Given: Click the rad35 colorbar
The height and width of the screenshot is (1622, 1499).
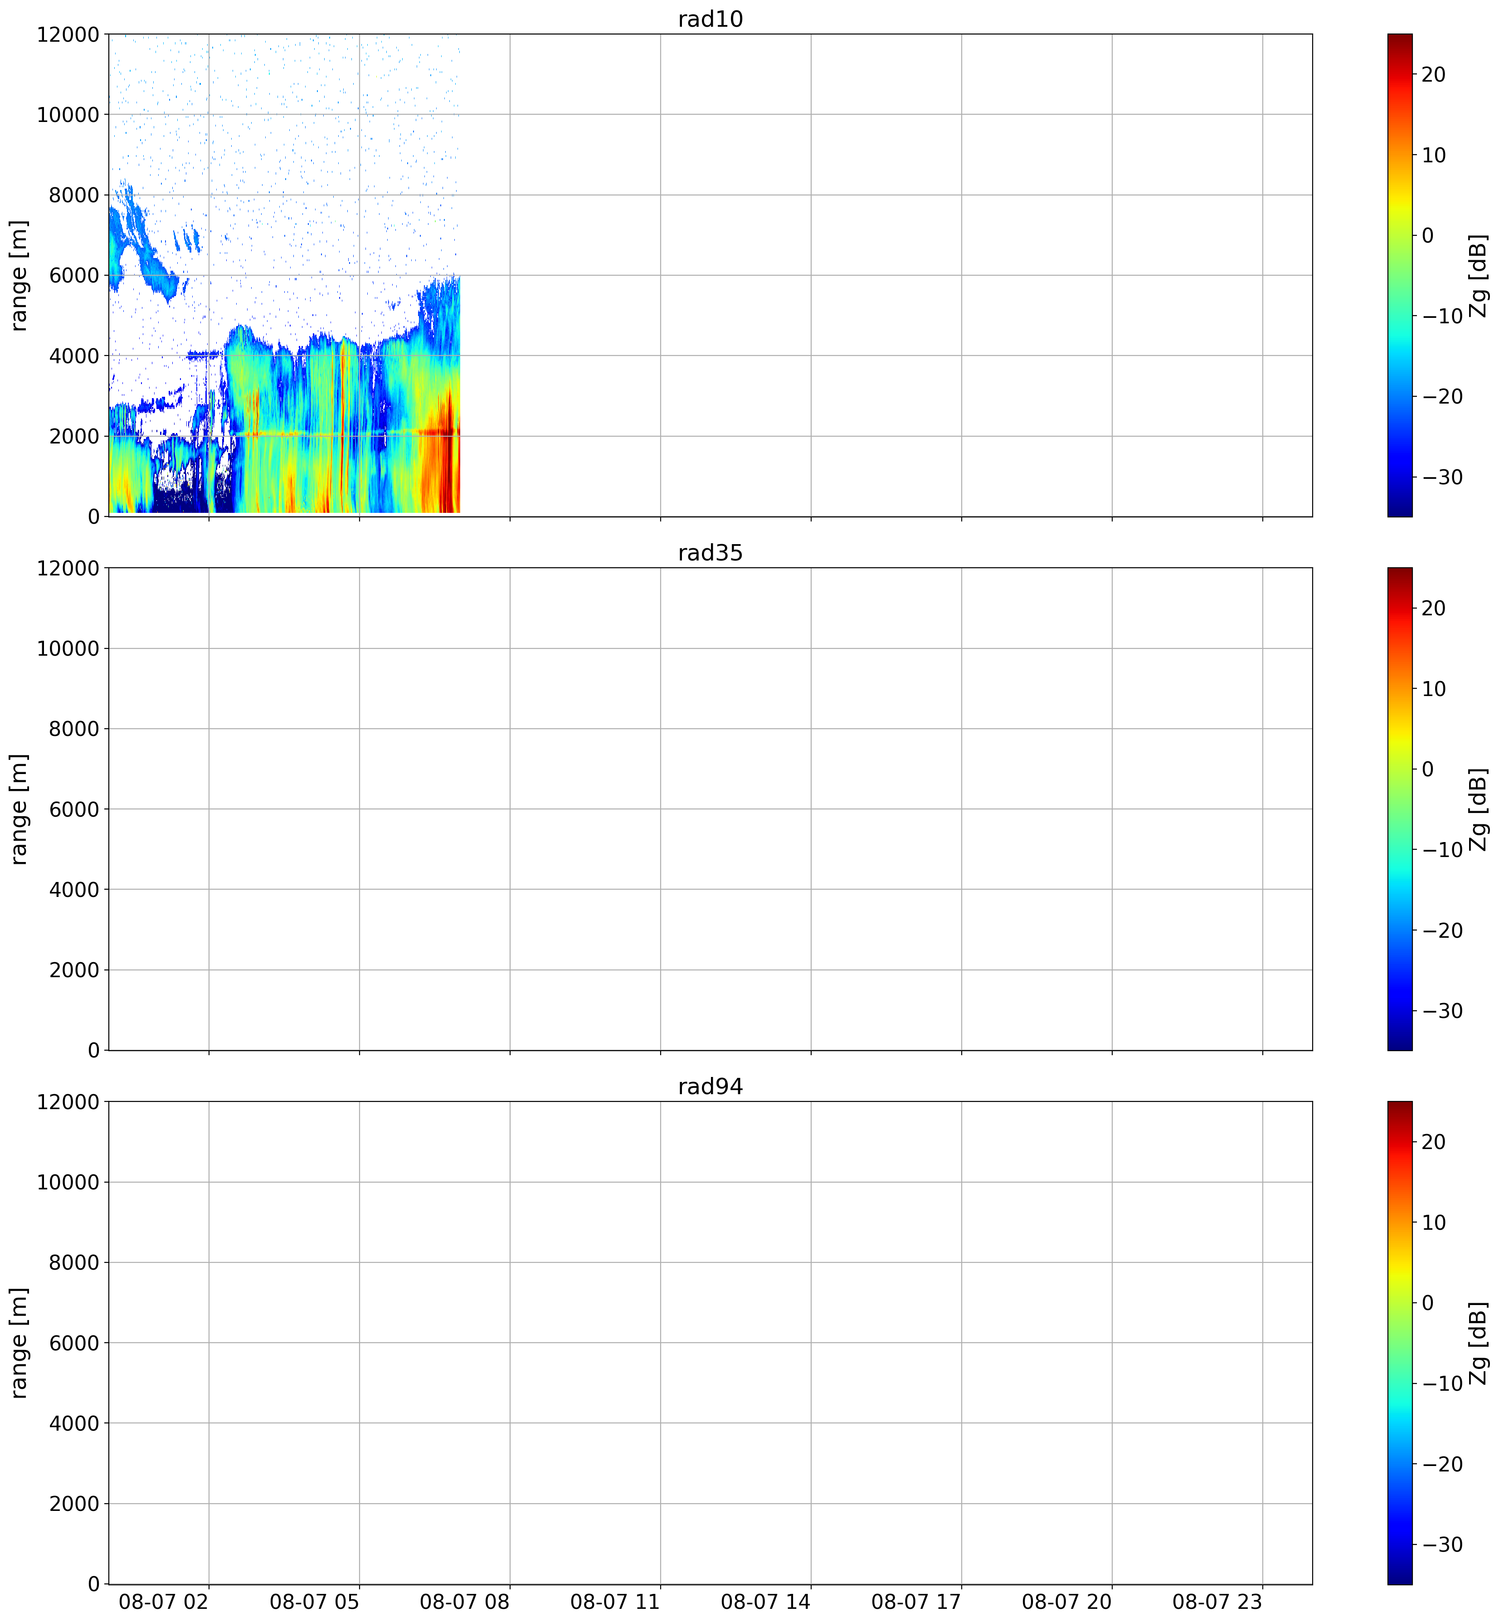Looking at the screenshot, I should point(1399,809).
